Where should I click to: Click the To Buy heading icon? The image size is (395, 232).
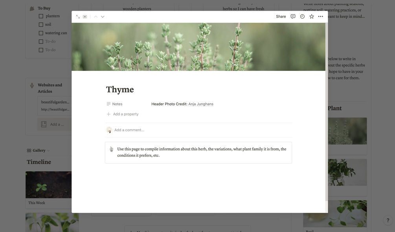[x=32, y=9]
